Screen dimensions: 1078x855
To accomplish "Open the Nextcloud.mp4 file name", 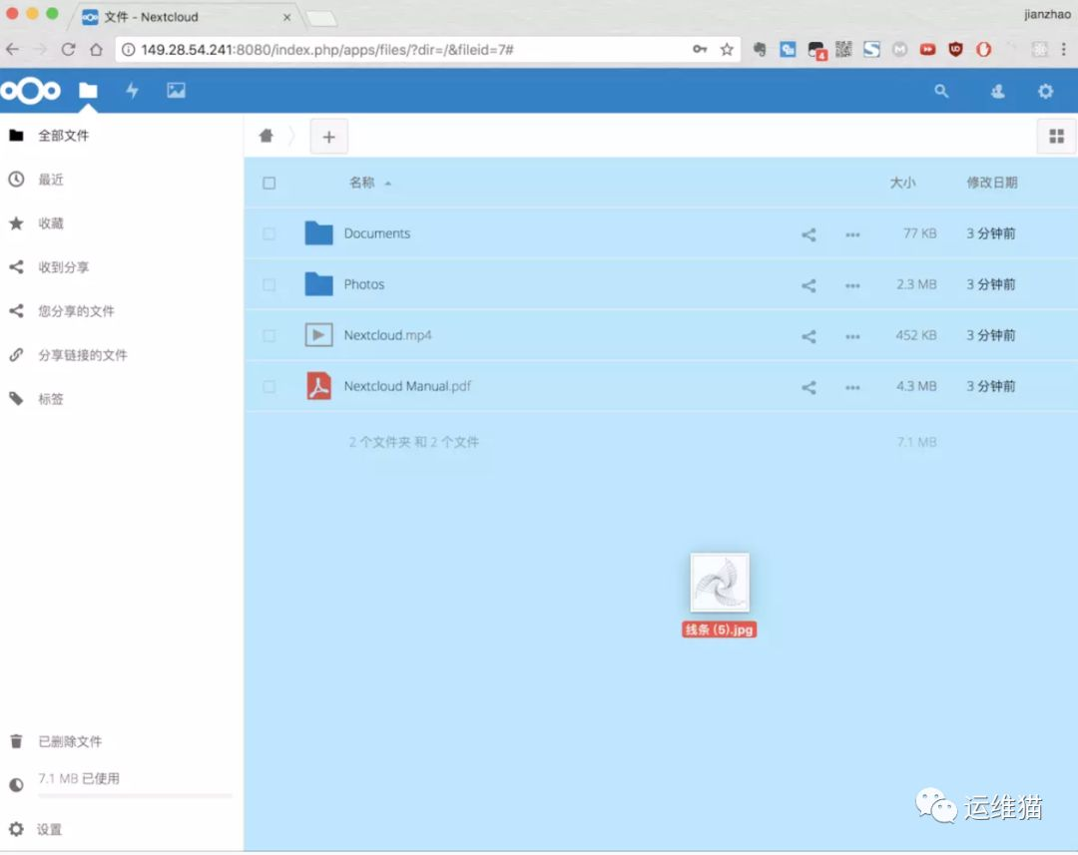I will [387, 335].
